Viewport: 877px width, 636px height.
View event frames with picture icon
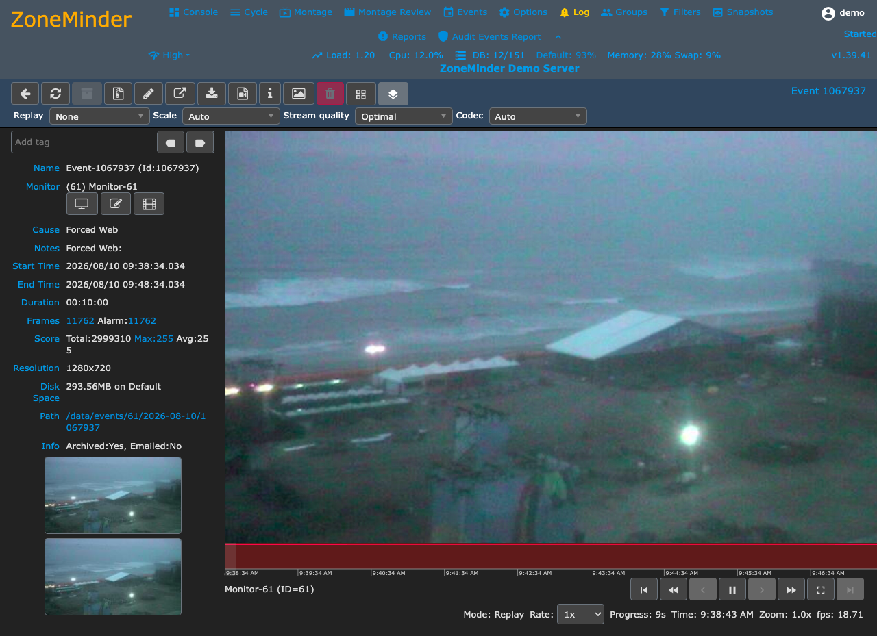(299, 94)
